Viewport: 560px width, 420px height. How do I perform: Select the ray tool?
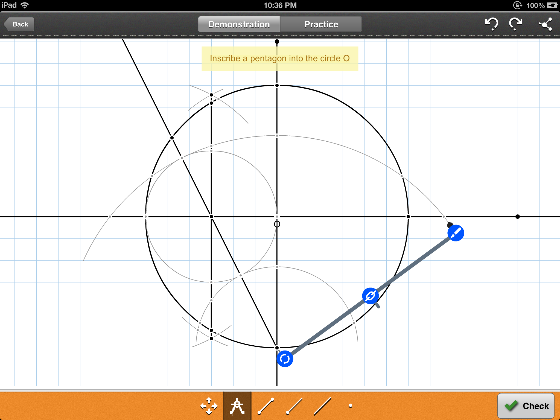tap(294, 406)
